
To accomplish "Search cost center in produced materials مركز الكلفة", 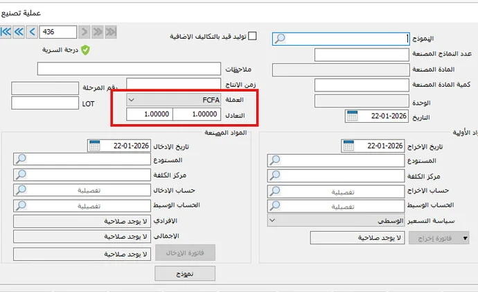I will coord(21,175).
